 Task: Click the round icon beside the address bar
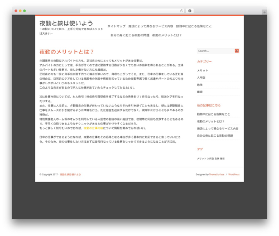[190, 11]
